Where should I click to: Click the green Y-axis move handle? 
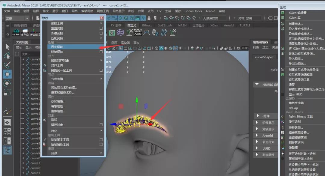point(137,100)
